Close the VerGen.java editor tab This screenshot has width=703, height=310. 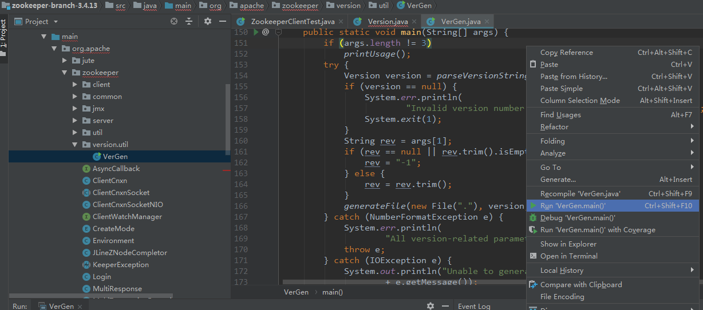pyautogui.click(x=487, y=22)
